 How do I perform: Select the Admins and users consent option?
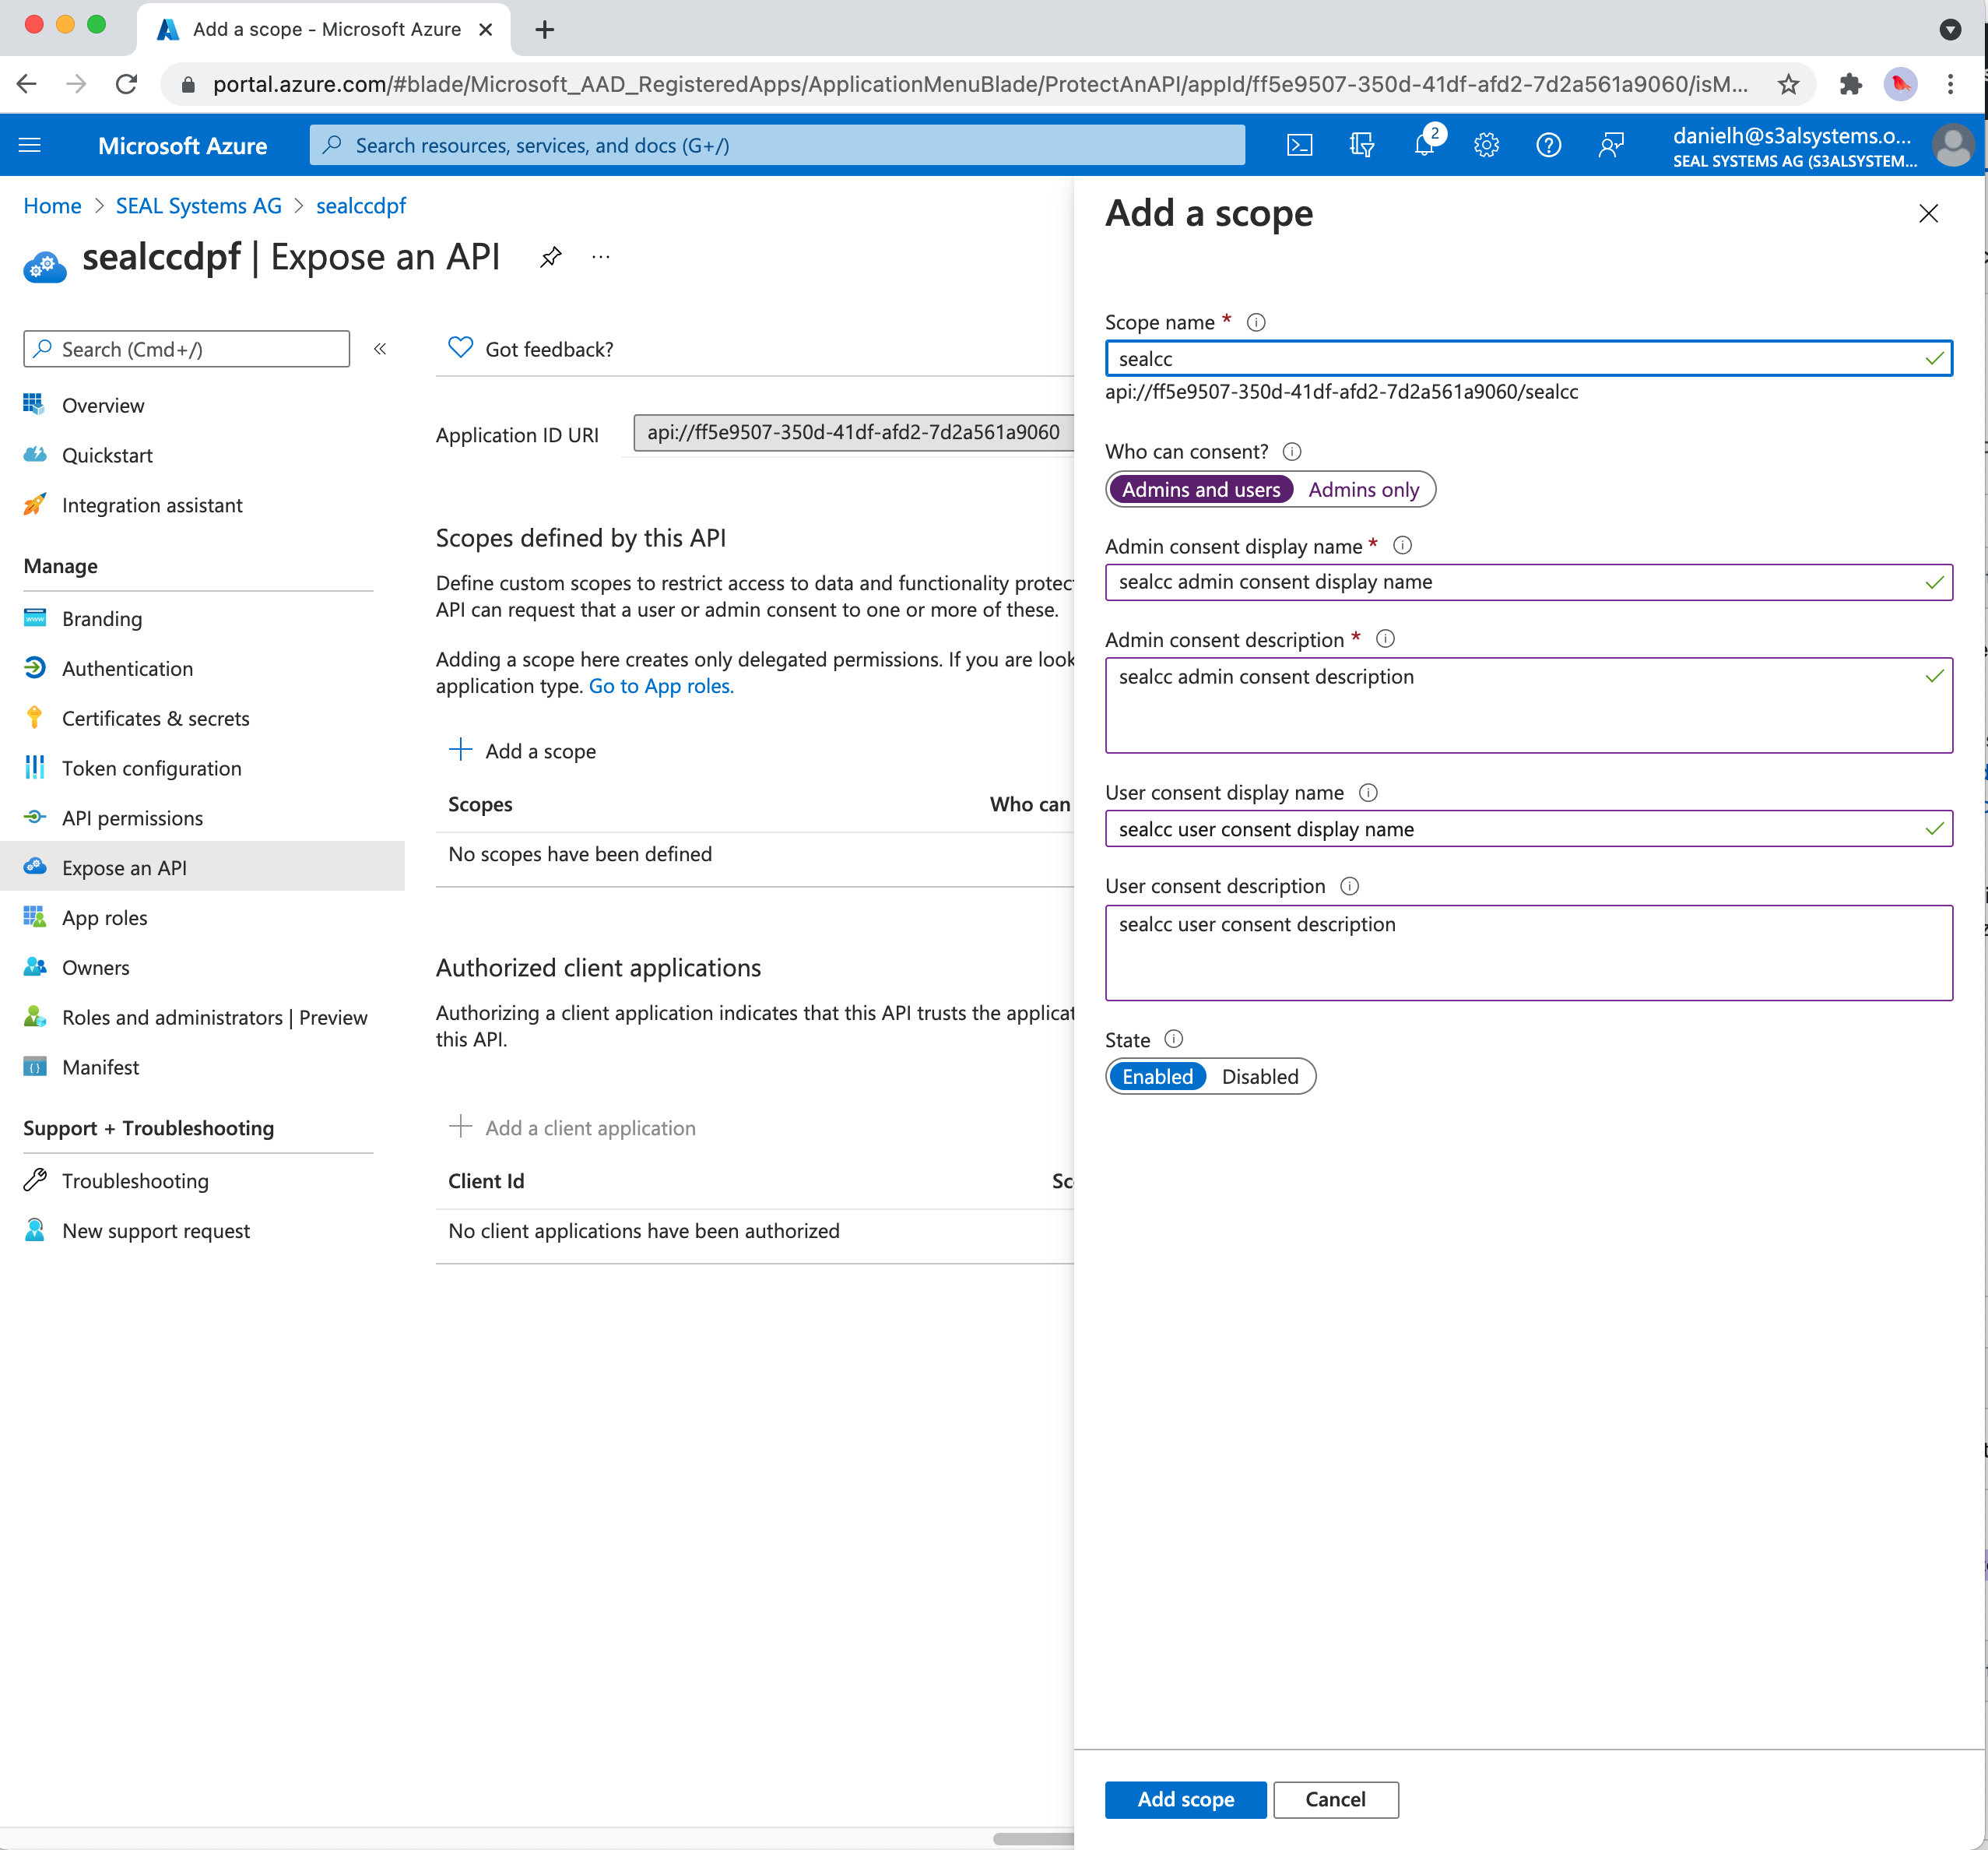click(1200, 489)
